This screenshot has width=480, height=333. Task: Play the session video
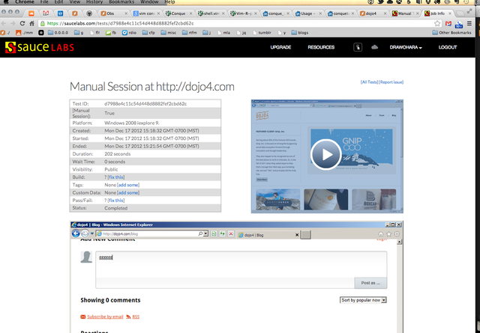point(325,154)
